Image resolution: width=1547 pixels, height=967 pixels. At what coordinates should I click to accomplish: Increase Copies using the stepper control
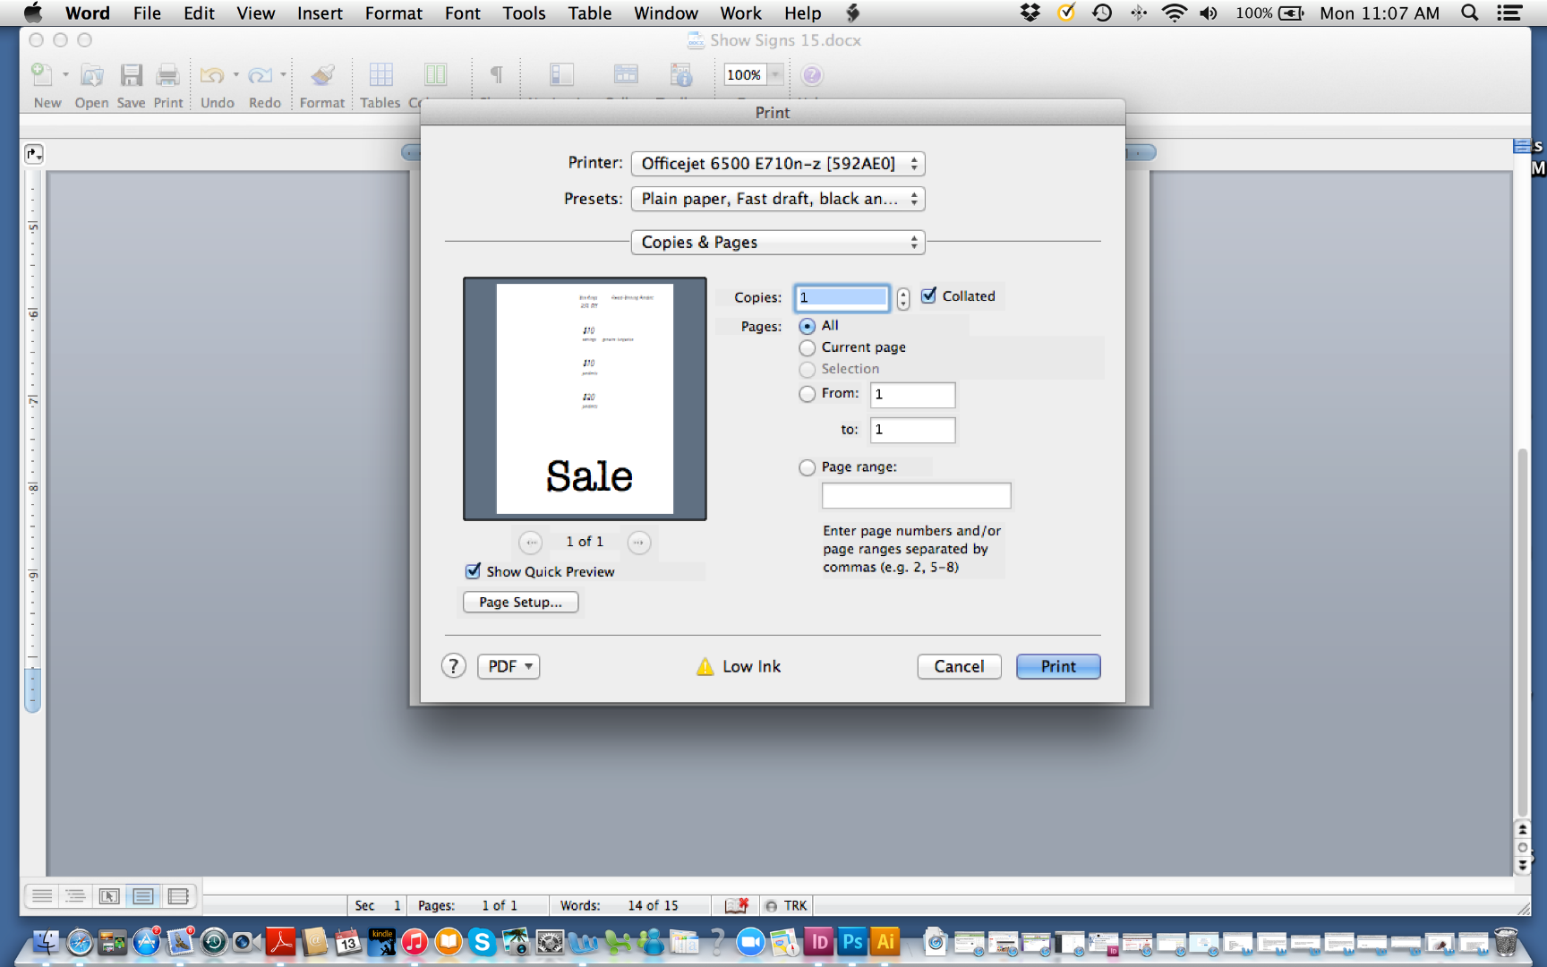point(902,292)
